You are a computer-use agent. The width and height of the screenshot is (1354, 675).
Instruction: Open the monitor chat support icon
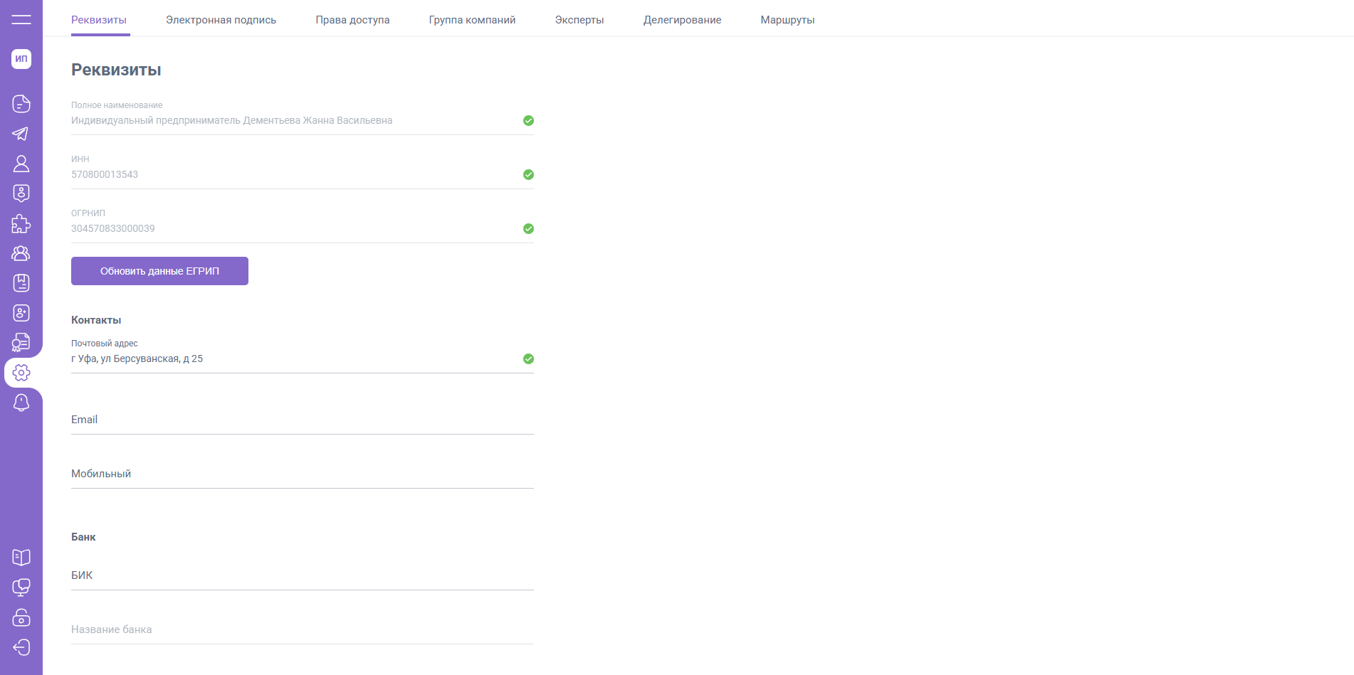pyautogui.click(x=21, y=588)
